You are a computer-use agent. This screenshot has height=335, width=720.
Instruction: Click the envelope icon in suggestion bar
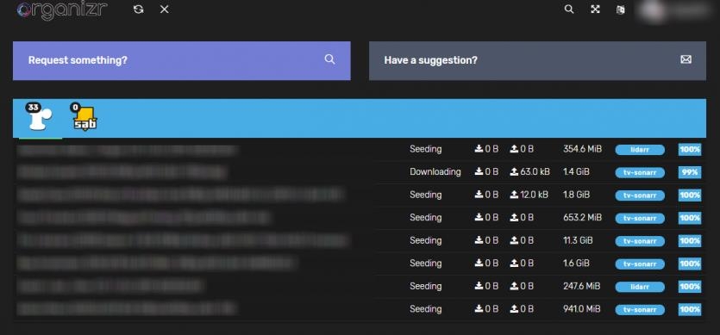tap(686, 59)
